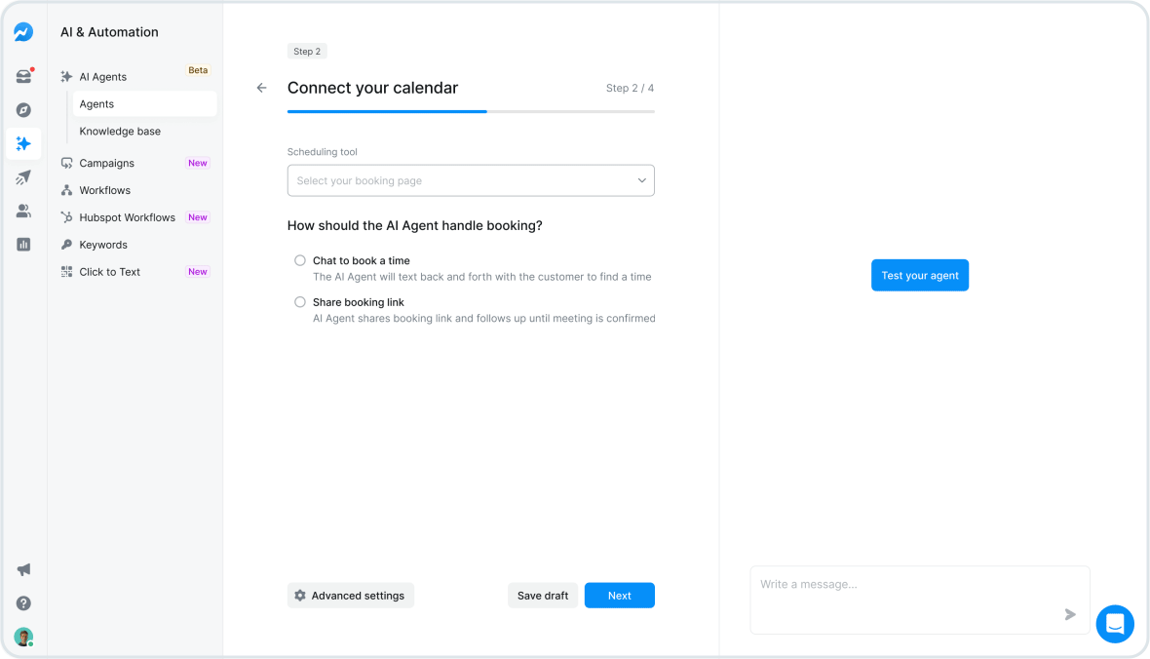View Analytics via the bar chart icon

pos(23,244)
